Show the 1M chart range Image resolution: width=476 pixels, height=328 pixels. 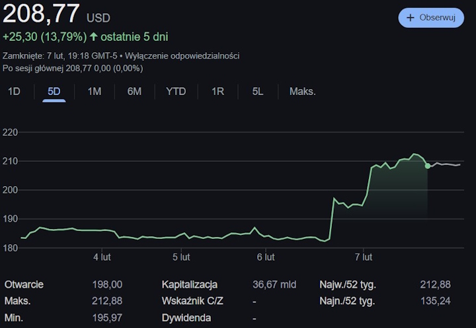click(x=95, y=92)
